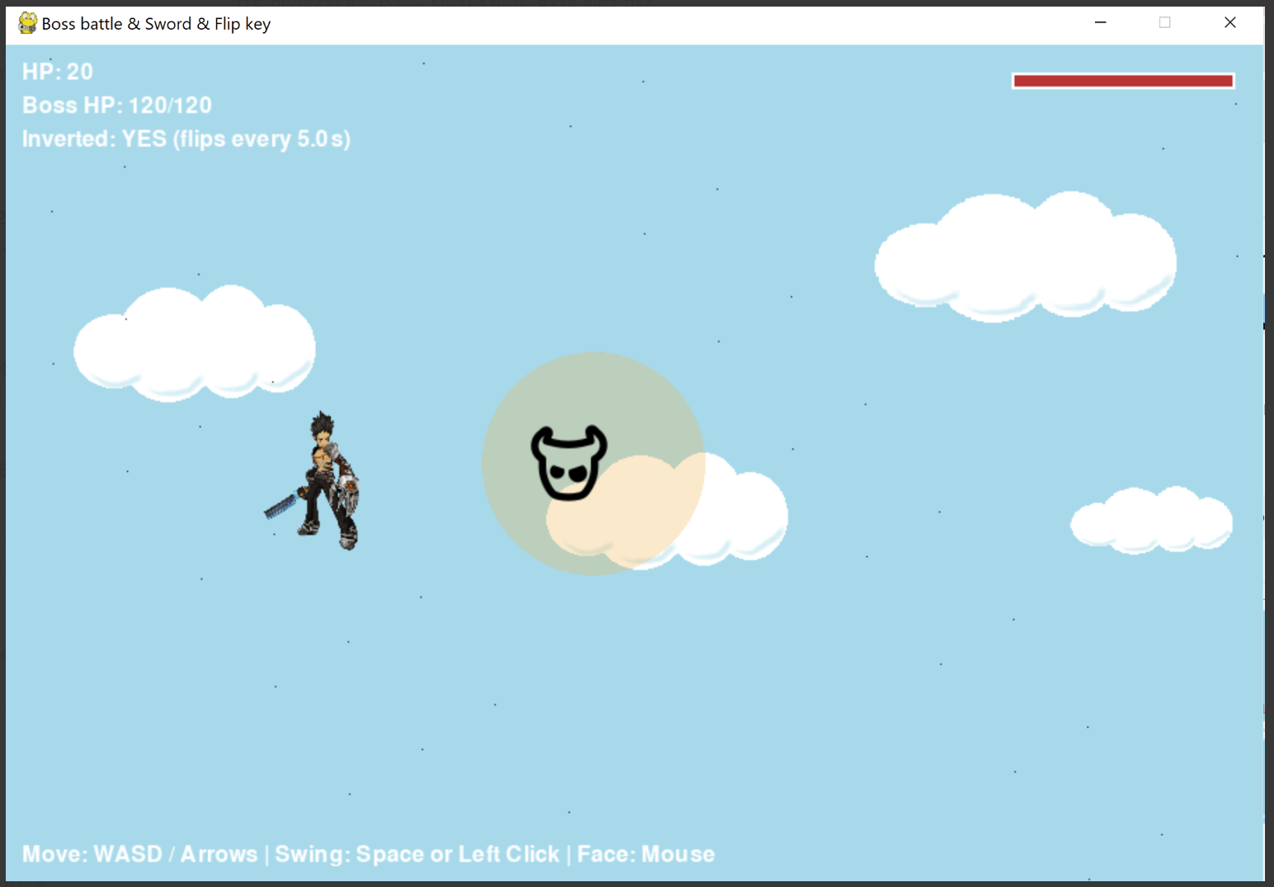The image size is (1274, 887).
Task: Click the "HP: 20" player health label
Action: click(58, 72)
